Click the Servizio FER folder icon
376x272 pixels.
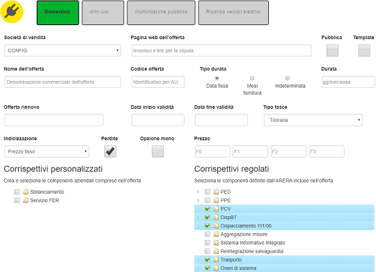coord(26,200)
